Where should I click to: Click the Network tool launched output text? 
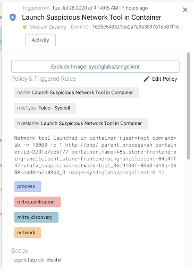95,155
